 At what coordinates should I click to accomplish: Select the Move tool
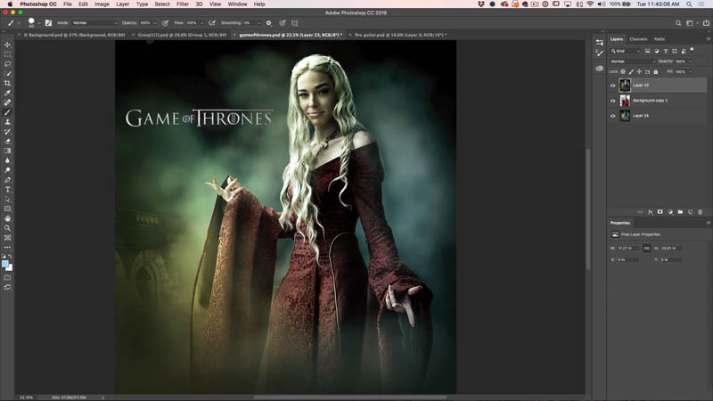[7, 45]
